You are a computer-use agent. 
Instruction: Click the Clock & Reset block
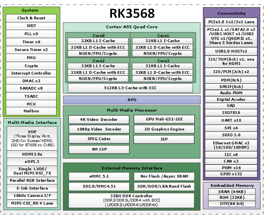tap(31, 18)
